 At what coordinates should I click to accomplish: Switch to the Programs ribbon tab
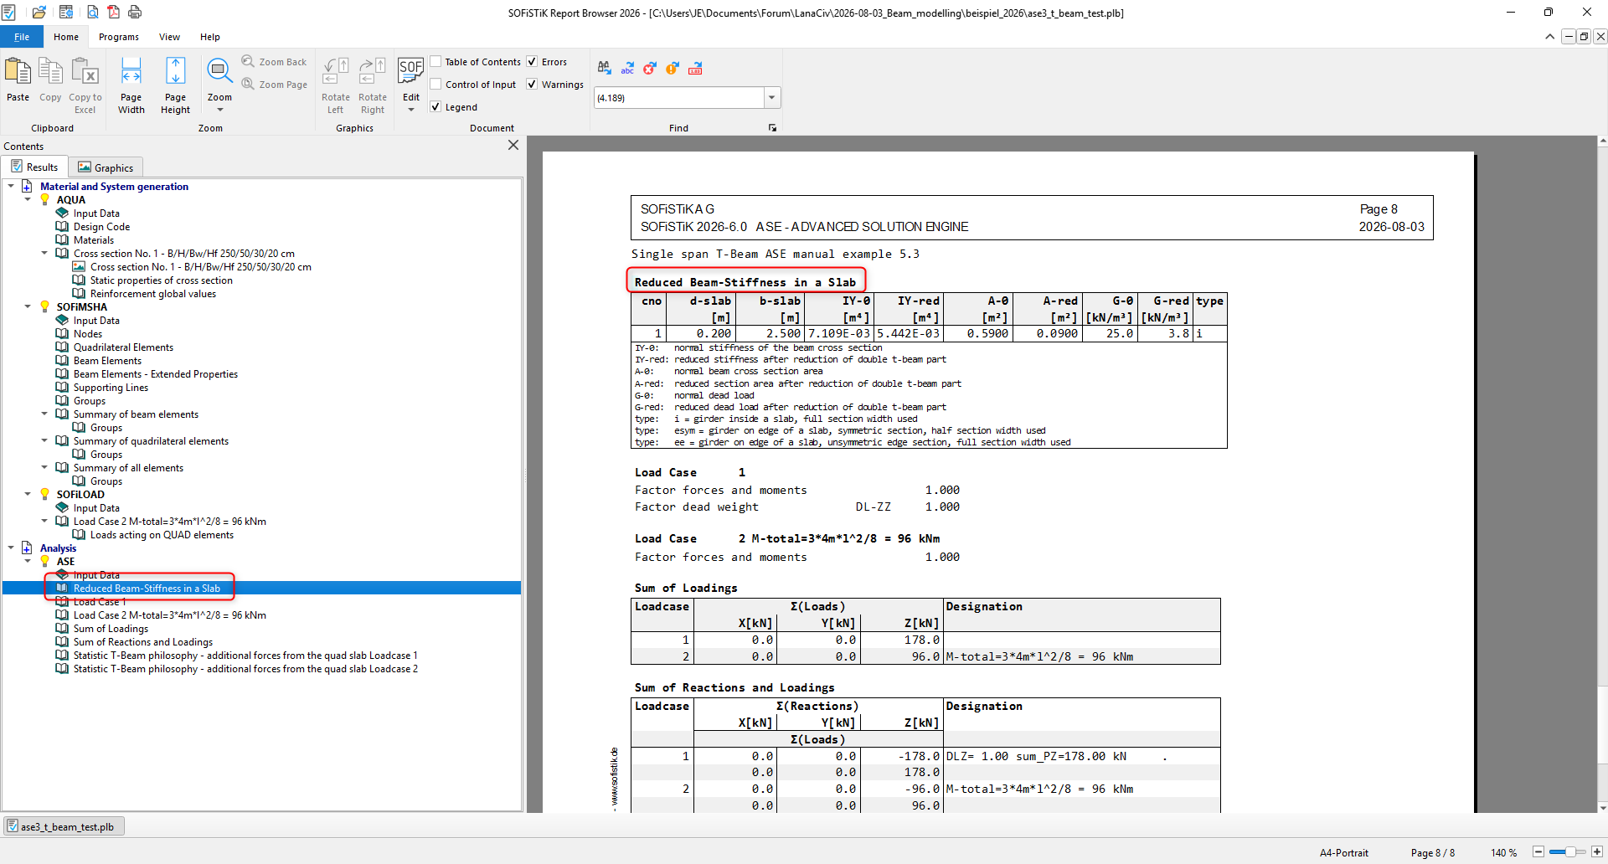119,37
